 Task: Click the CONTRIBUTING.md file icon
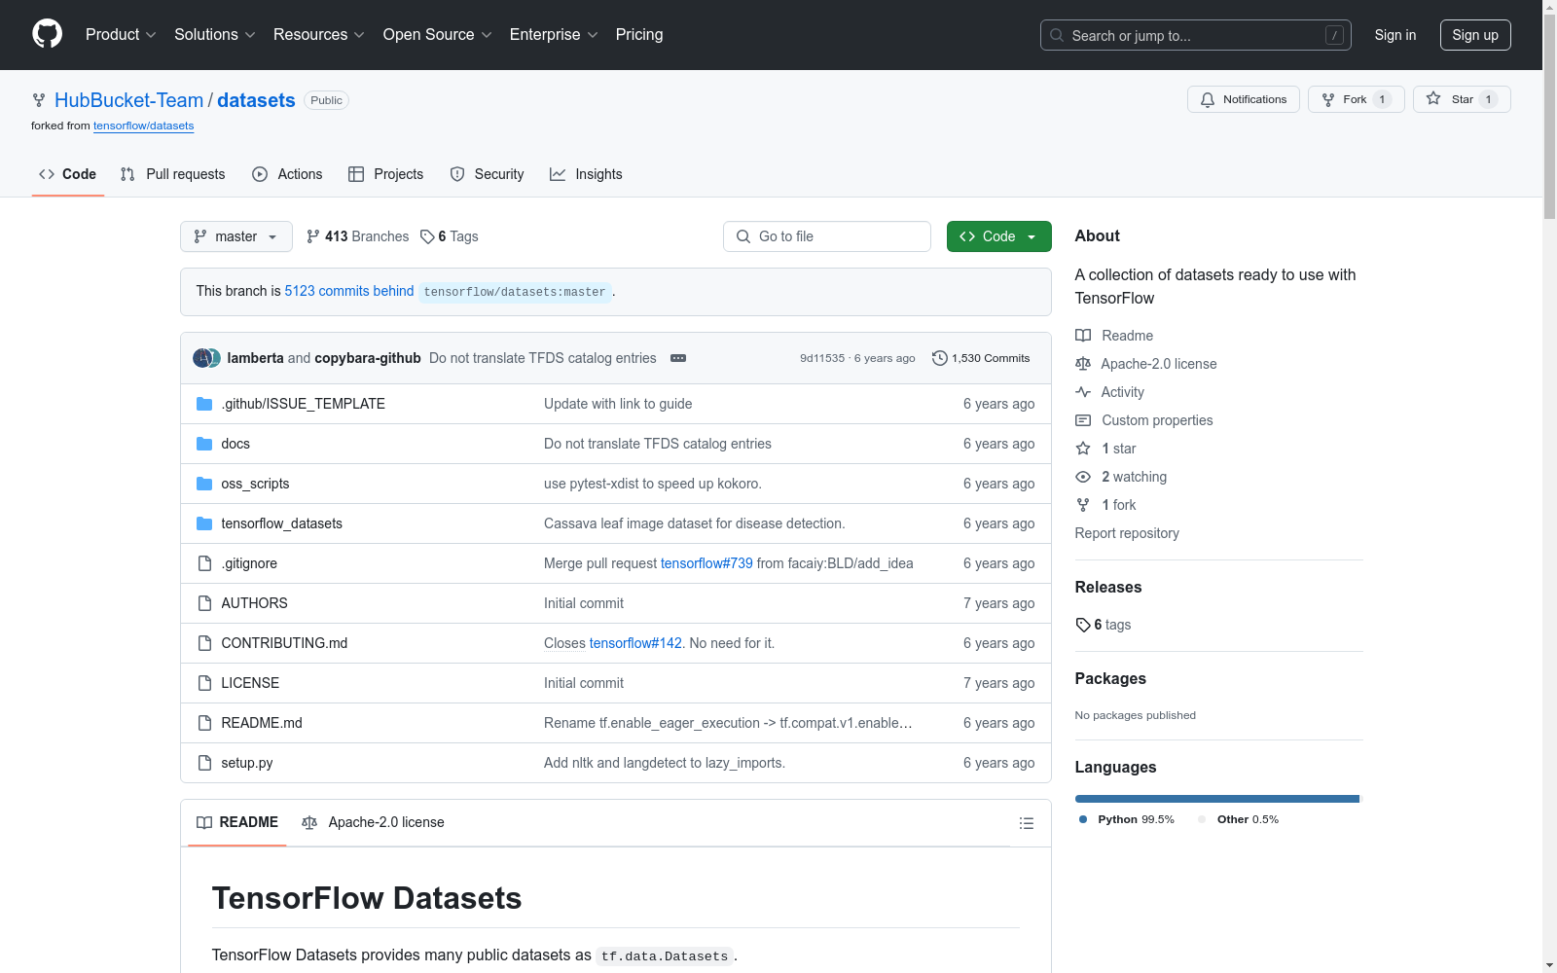coord(204,643)
